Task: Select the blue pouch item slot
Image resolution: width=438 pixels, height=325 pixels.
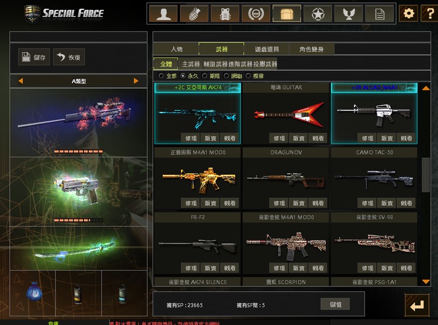Action: pyautogui.click(x=33, y=293)
